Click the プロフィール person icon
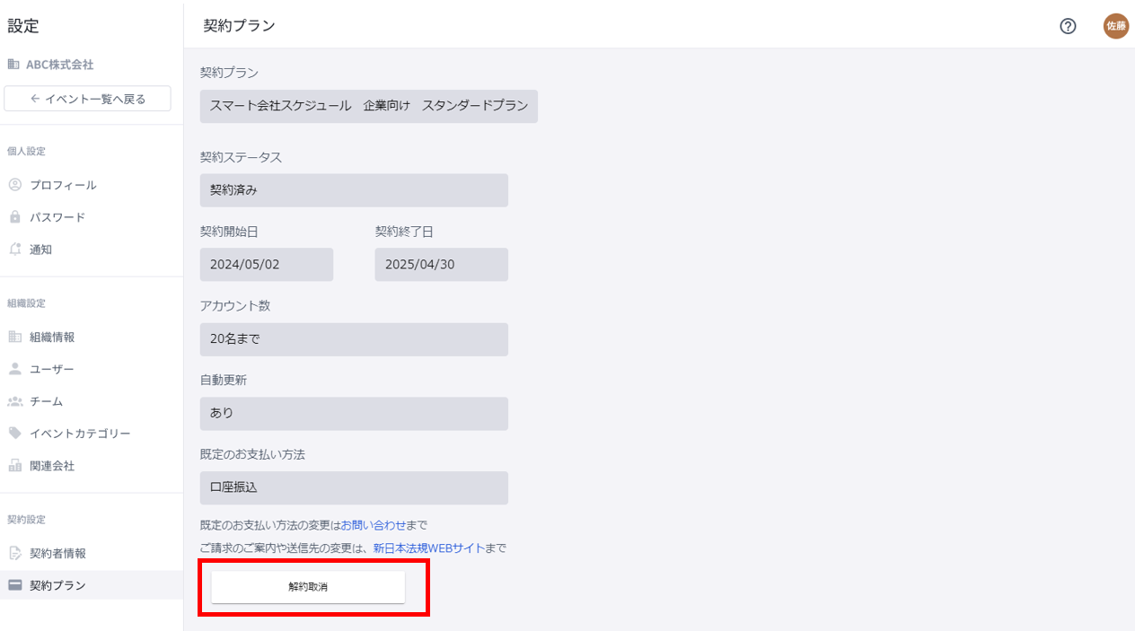This screenshot has width=1135, height=631. [14, 185]
